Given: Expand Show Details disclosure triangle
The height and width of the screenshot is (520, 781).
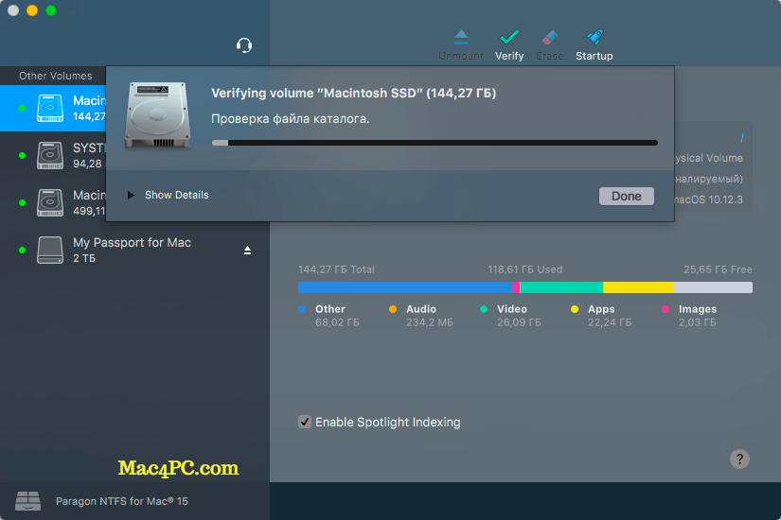Looking at the screenshot, I should pyautogui.click(x=131, y=195).
